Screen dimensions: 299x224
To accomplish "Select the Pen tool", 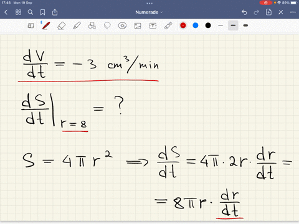I will click(46, 26).
